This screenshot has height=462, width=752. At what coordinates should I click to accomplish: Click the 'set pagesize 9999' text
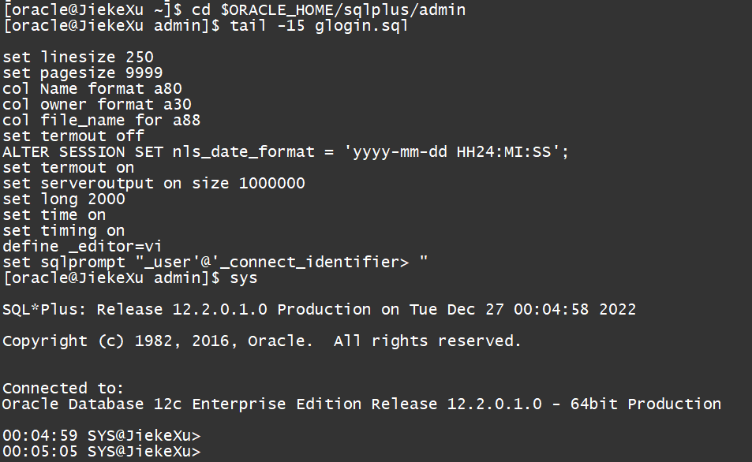point(83,73)
